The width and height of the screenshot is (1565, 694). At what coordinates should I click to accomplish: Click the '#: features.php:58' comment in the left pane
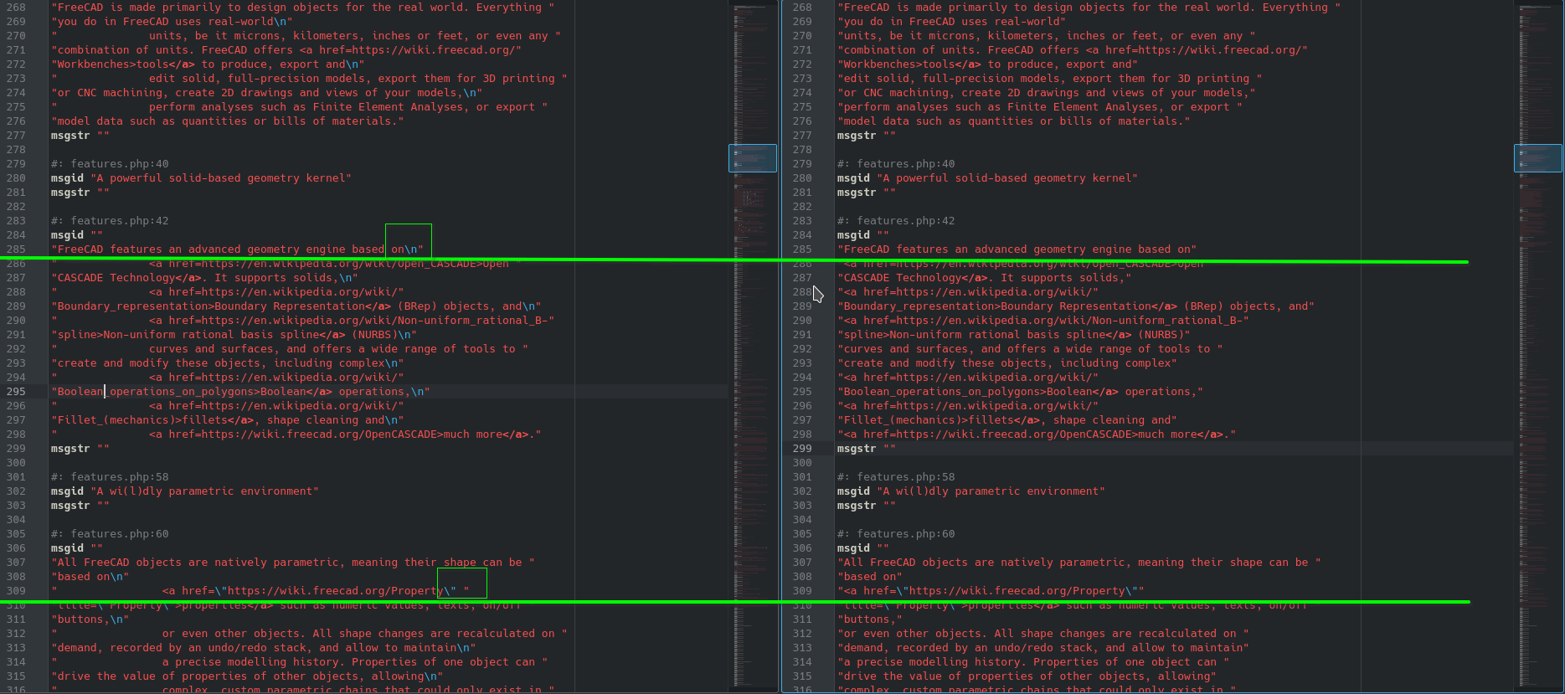[110, 477]
